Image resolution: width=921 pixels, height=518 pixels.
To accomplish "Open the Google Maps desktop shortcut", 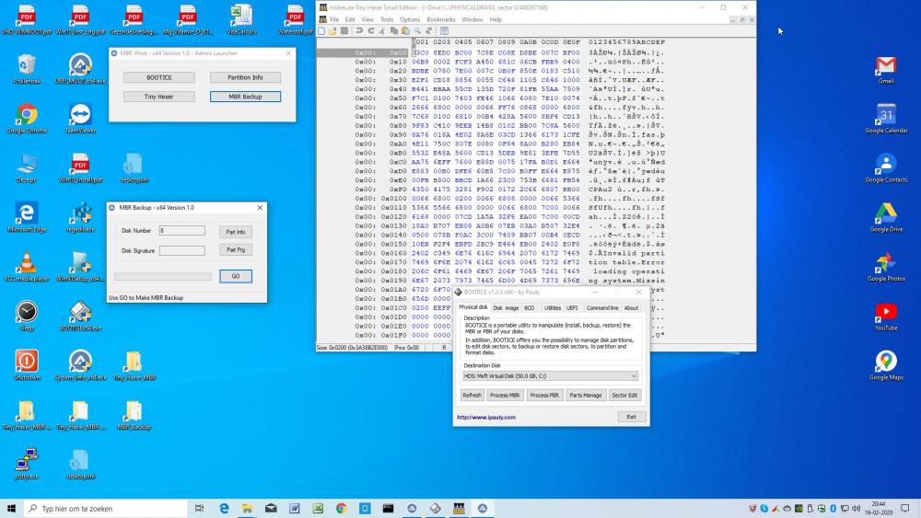I will point(886,363).
